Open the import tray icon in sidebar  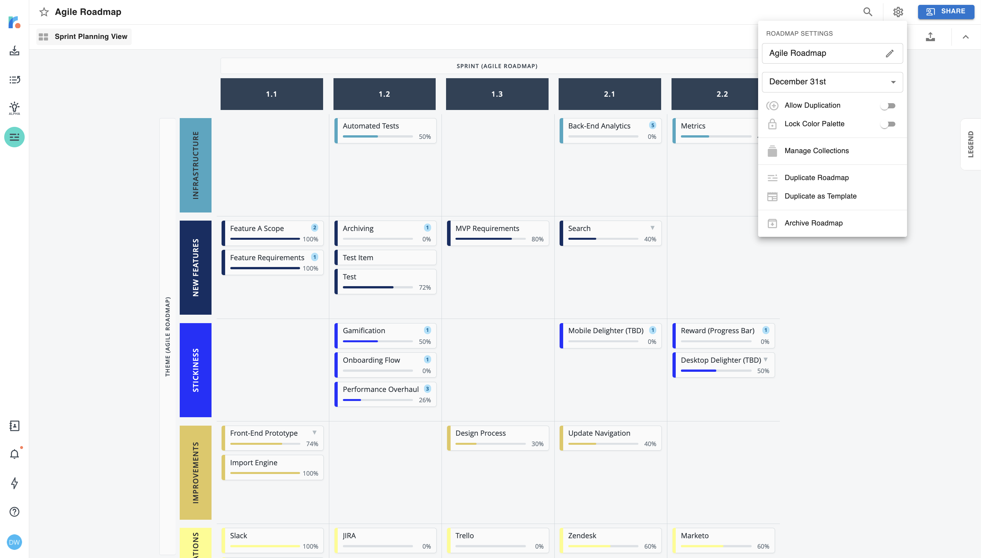point(14,51)
